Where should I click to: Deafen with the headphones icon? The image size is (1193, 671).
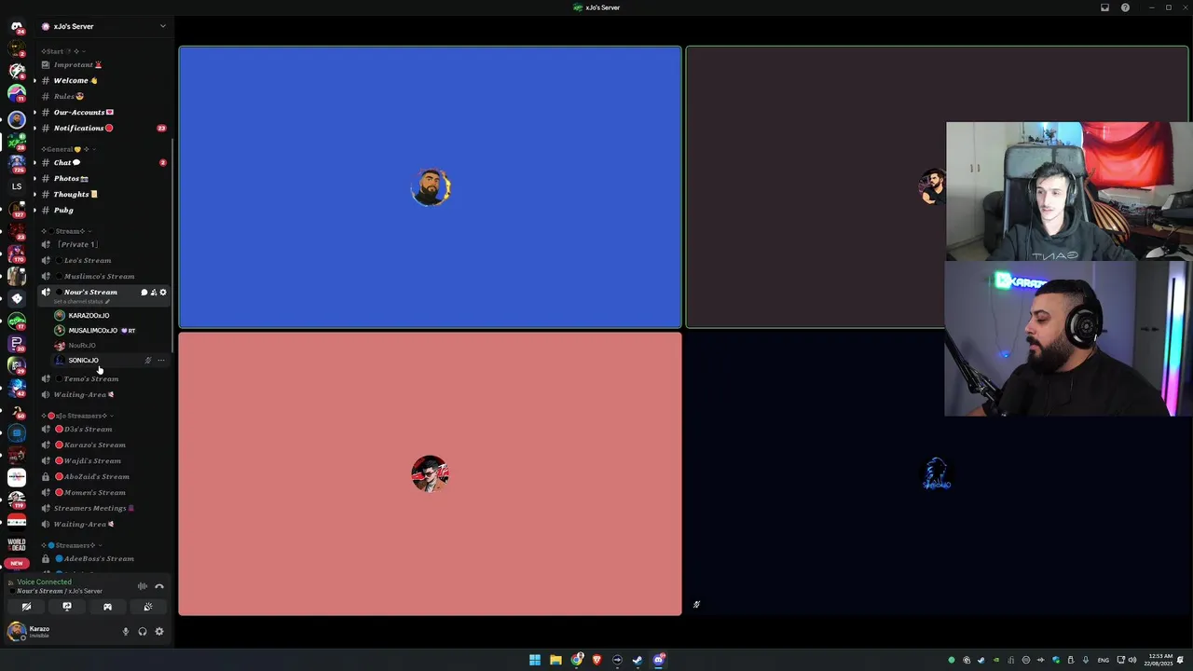(x=143, y=632)
